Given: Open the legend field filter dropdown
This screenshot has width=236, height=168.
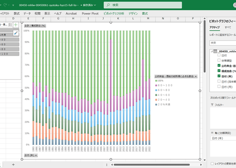Looking at the screenshot, I should [196, 76].
